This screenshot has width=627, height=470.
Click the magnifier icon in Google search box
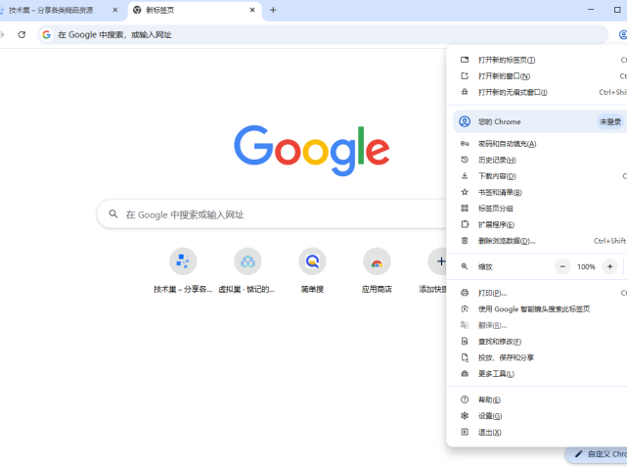[x=113, y=214]
